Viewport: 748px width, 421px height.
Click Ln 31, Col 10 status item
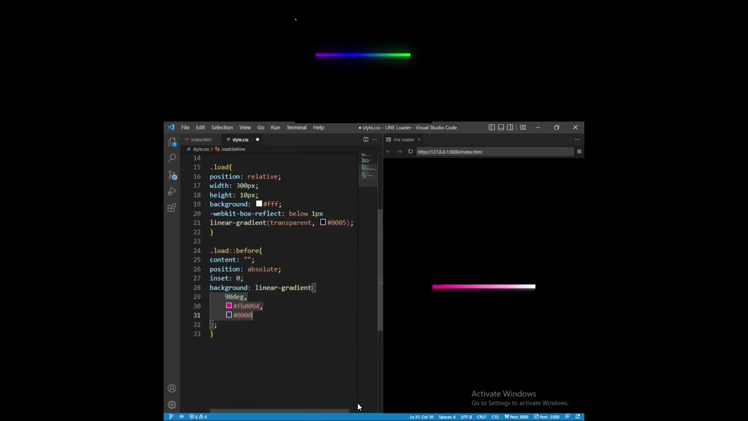[x=421, y=416]
